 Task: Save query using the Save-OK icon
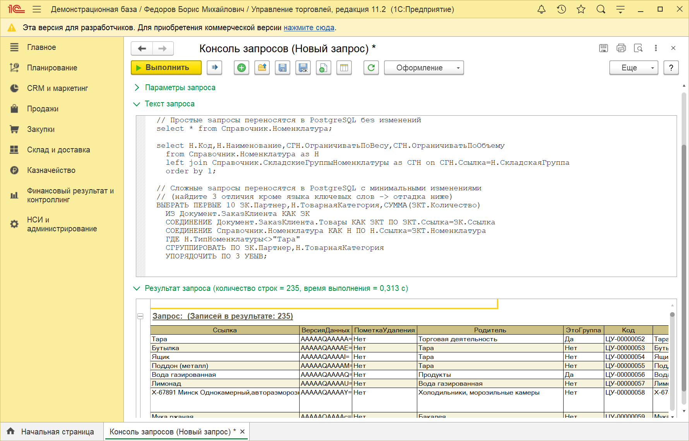coord(303,68)
